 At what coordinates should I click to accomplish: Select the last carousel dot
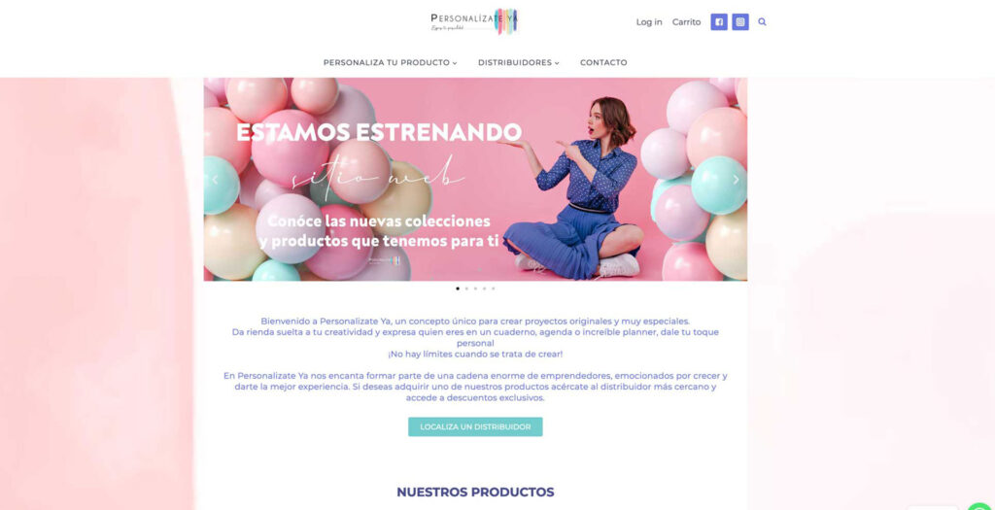coord(493,289)
